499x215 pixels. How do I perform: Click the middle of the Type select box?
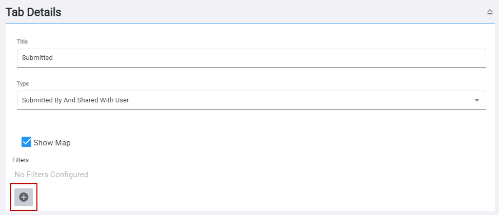(x=251, y=100)
